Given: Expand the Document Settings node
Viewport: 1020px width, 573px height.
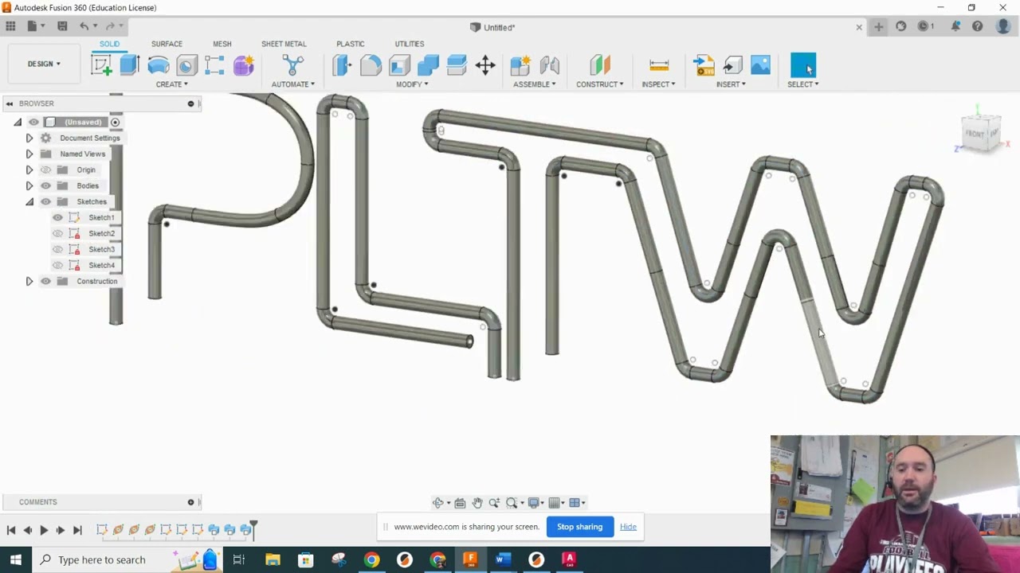Looking at the screenshot, I should (x=29, y=138).
